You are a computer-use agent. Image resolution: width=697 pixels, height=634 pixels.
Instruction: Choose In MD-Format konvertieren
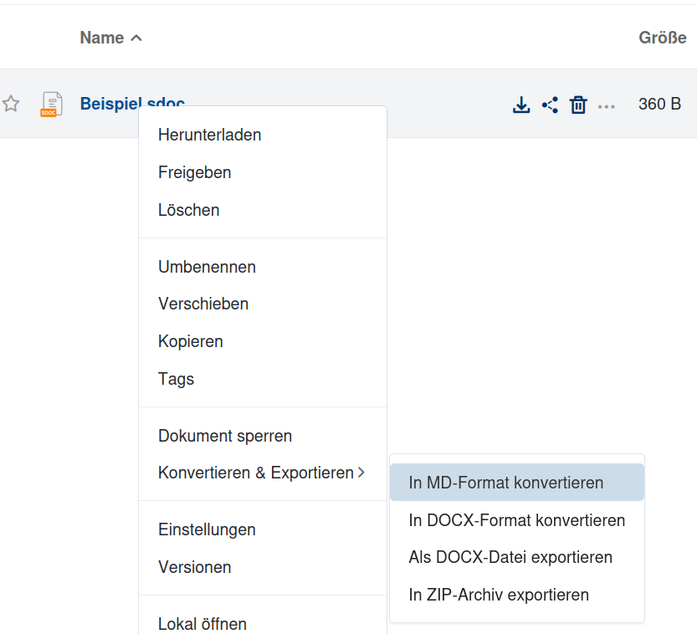(x=505, y=483)
